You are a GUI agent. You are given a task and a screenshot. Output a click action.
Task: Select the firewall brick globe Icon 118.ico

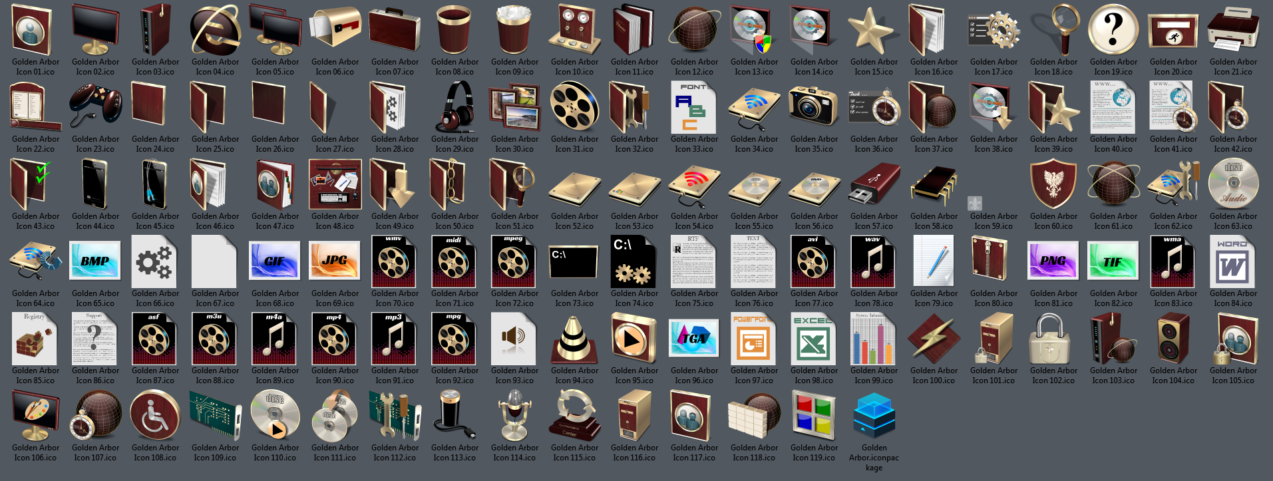[x=754, y=416]
